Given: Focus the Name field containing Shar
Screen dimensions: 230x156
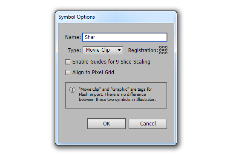Looking at the screenshot, I should 125,37.
